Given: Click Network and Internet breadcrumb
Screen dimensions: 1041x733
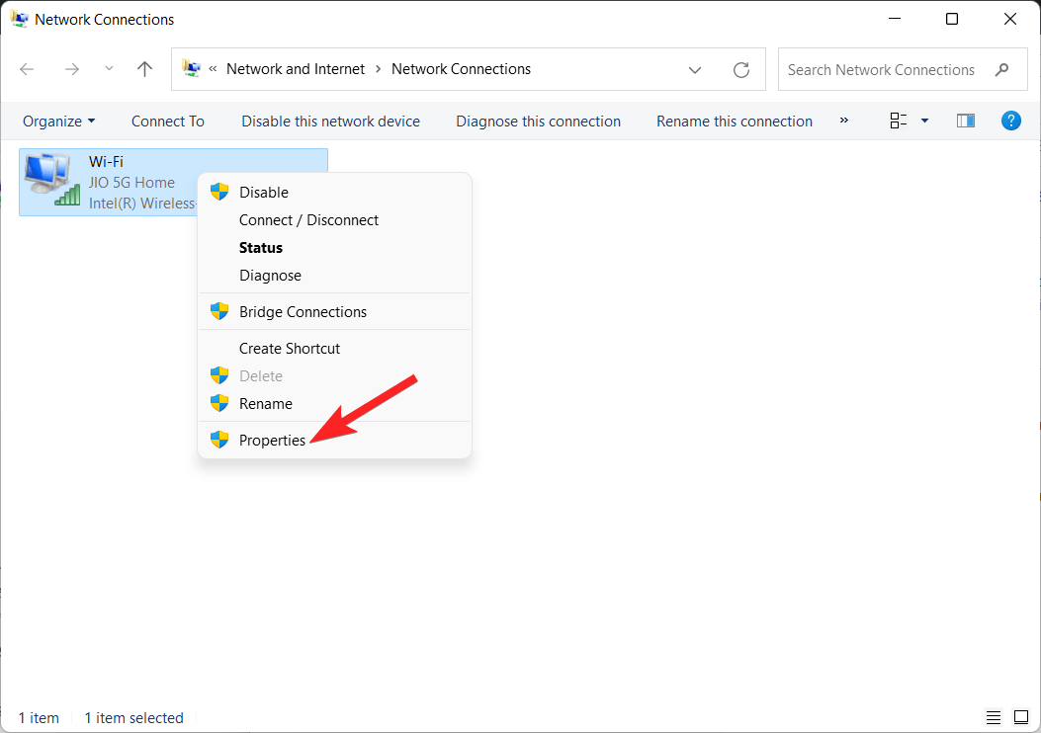Looking at the screenshot, I should [296, 69].
